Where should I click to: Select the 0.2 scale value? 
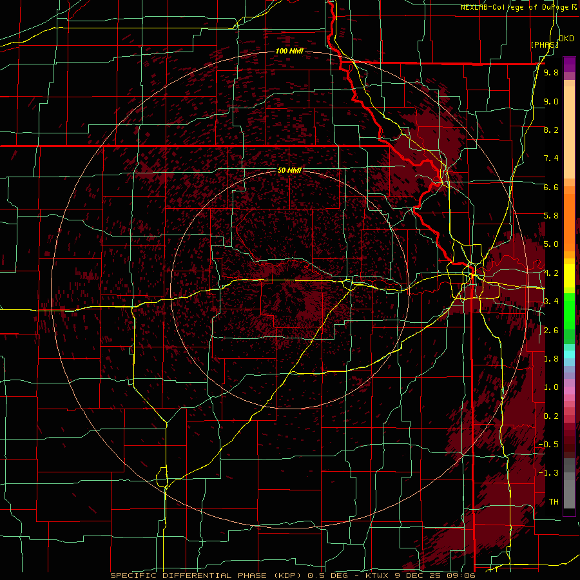pyautogui.click(x=551, y=416)
